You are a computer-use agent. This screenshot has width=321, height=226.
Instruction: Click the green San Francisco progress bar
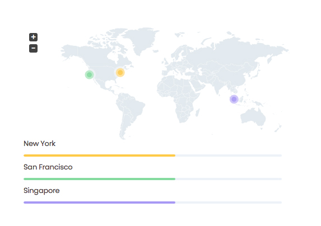tap(100, 179)
